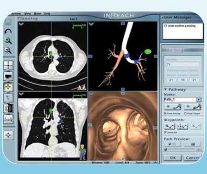Click the third dimension field showing 21
This screenshot has width=207, height=174.
[x=194, y=80]
